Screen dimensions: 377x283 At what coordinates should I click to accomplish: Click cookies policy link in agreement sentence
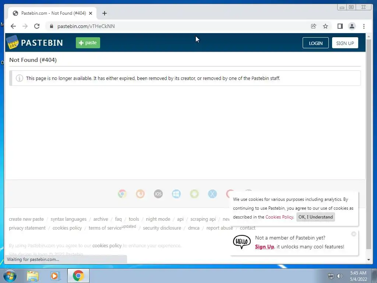coord(107,246)
